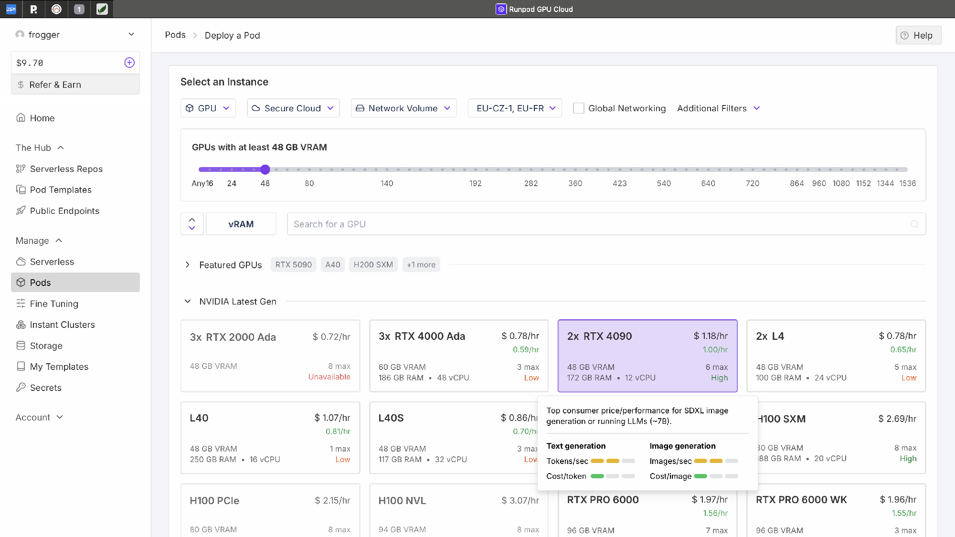Click the Instant Clusters icon
This screenshot has height=537, width=955.
coord(21,325)
